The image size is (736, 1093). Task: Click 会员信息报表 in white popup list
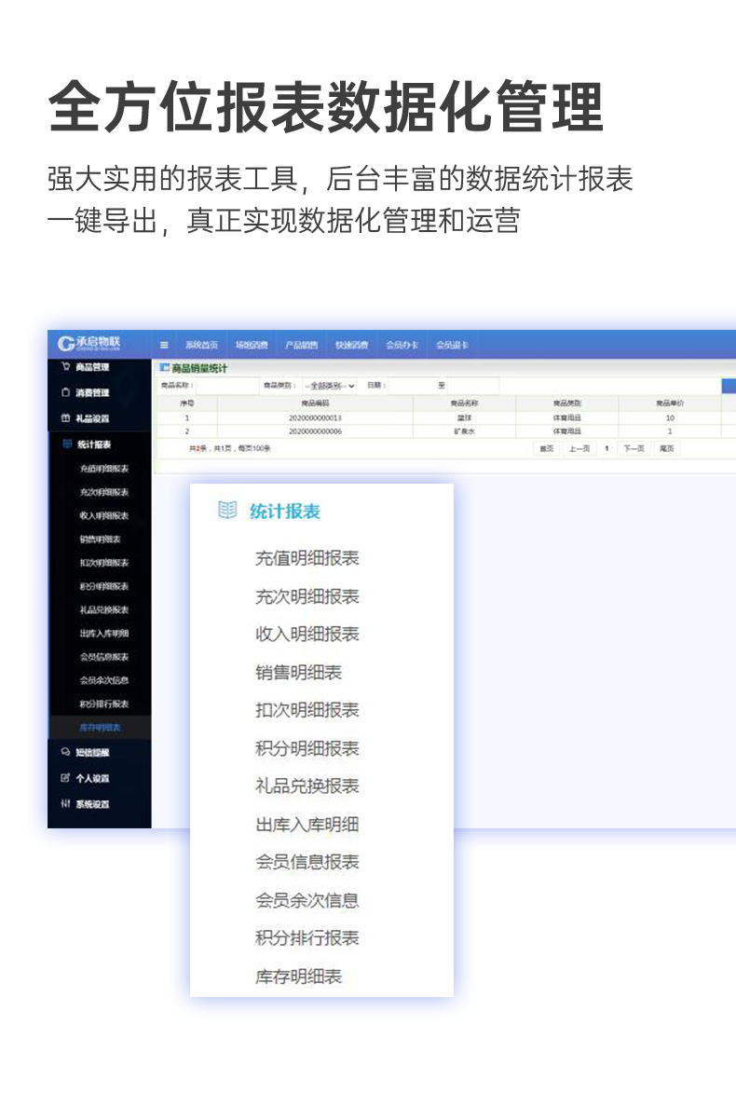(x=307, y=862)
